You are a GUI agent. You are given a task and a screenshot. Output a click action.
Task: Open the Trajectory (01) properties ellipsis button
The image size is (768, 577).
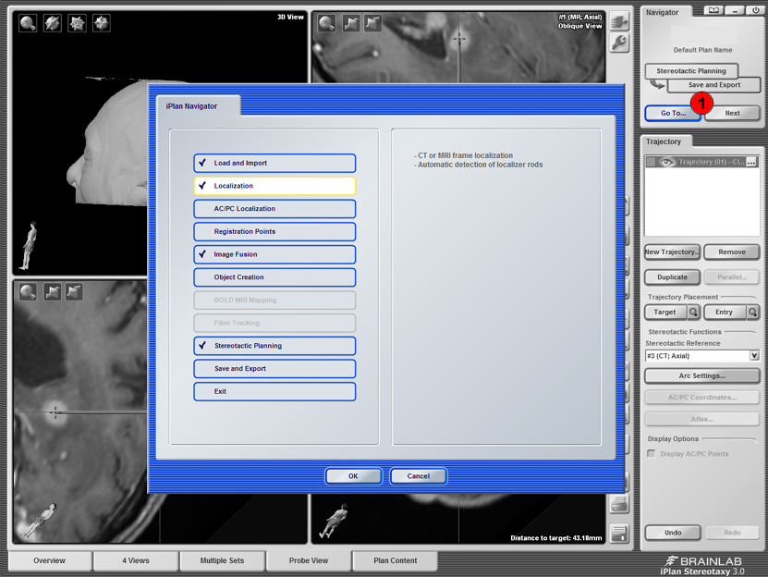(x=751, y=162)
